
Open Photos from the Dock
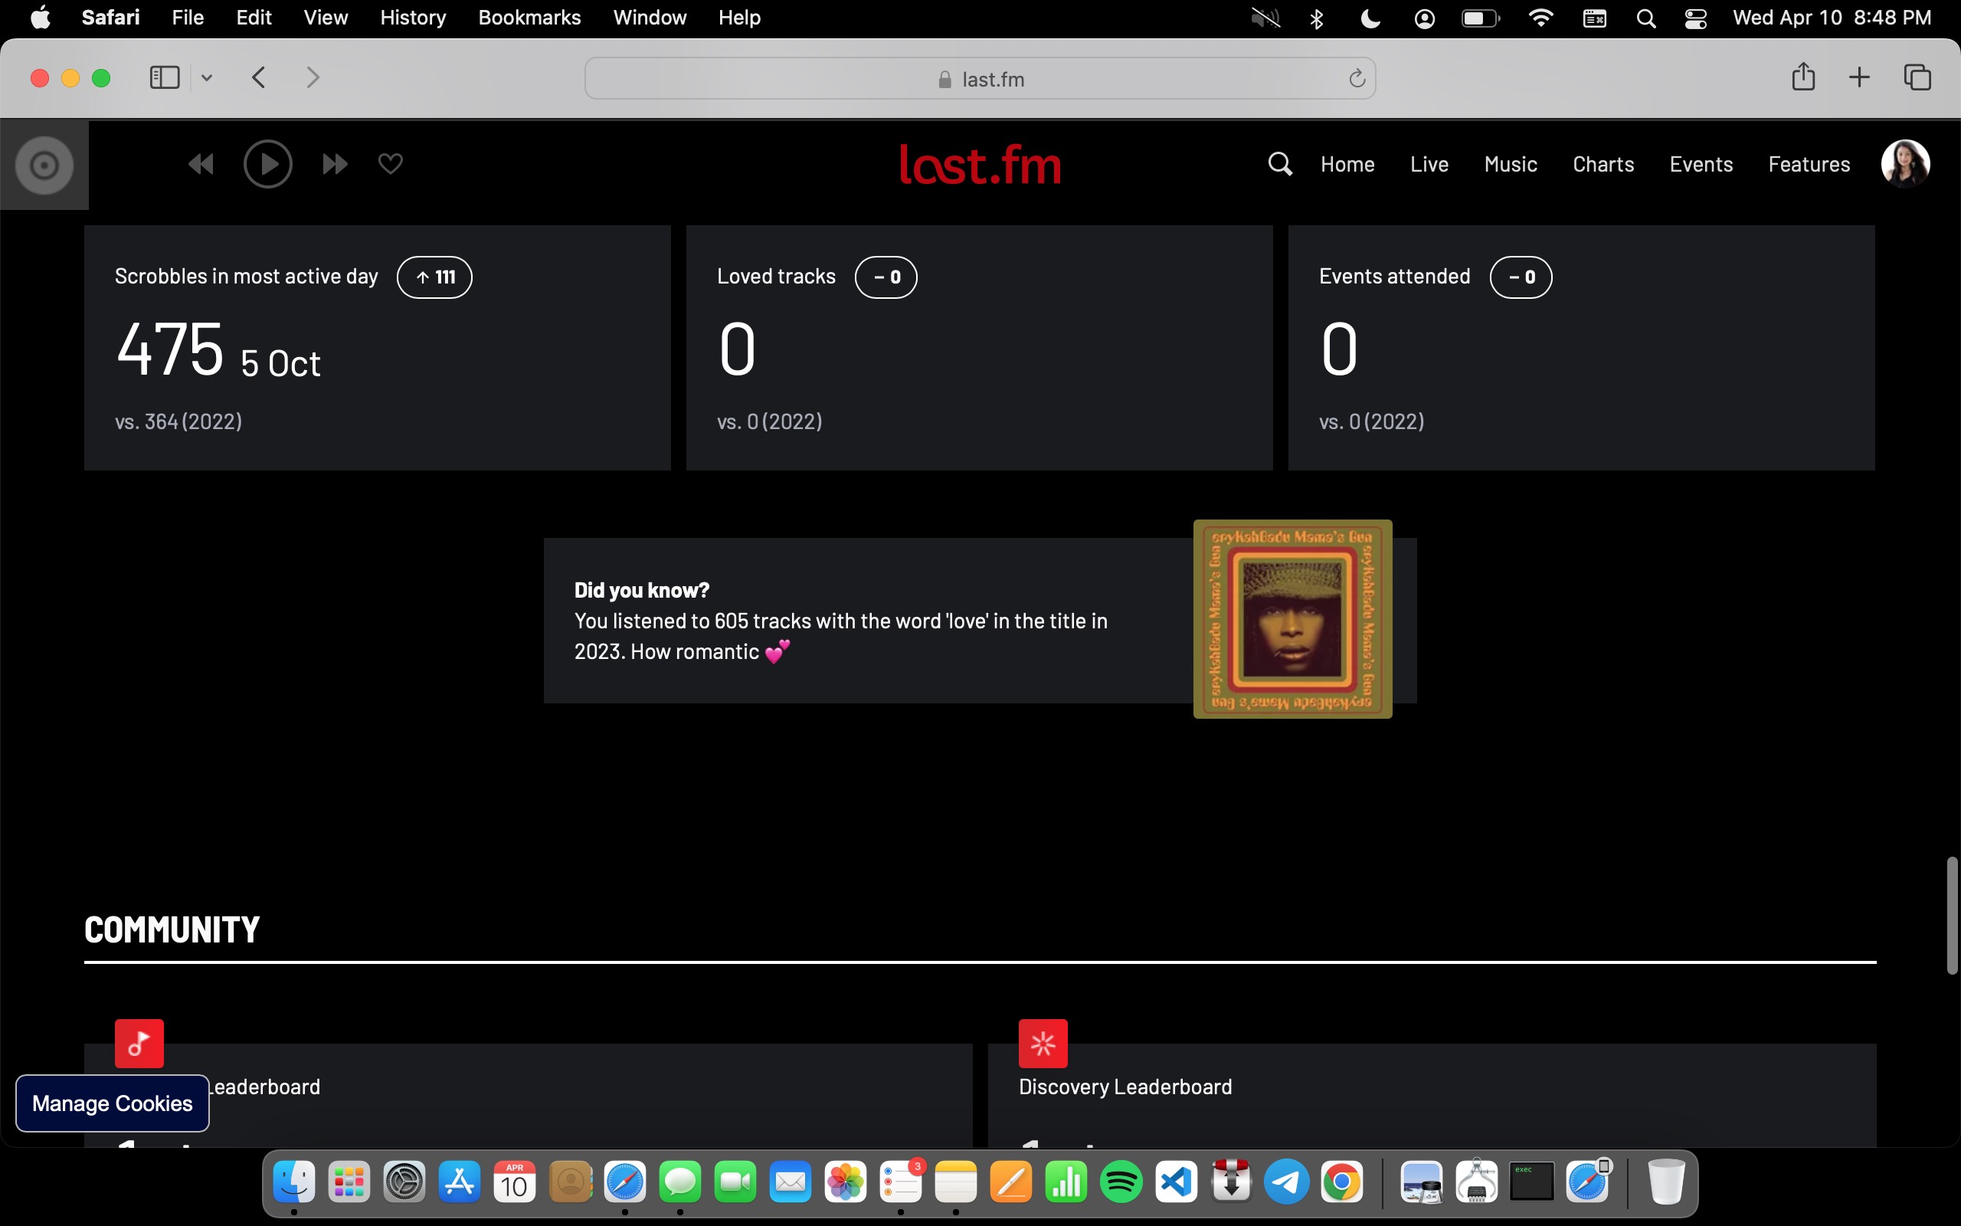click(x=845, y=1182)
